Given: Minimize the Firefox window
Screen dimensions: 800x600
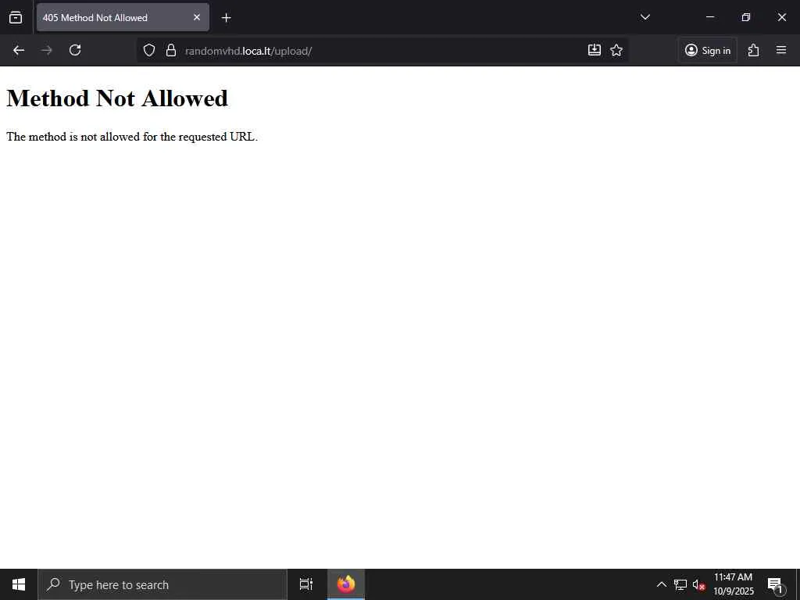Looking at the screenshot, I should point(709,17).
